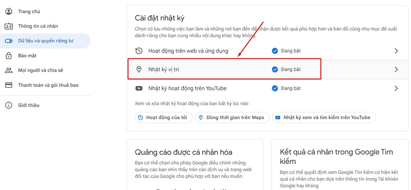Click the Cài đặt nhật ký heading

tap(160, 18)
